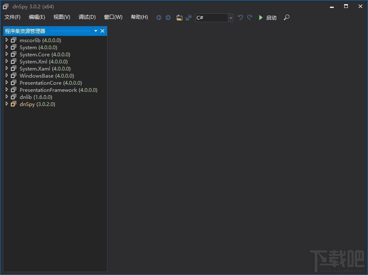Expand the System.Xaml node
This screenshot has height=275, width=368.
pos(7,68)
